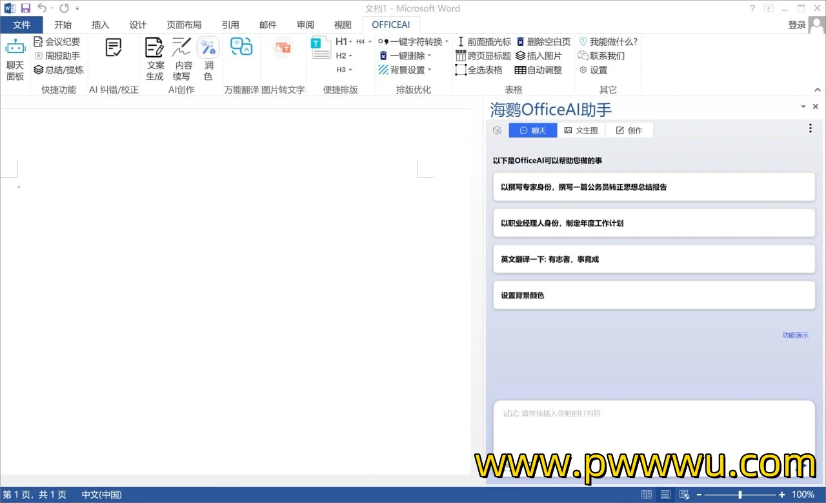Click 删除空白页 delete blank pages

543,41
